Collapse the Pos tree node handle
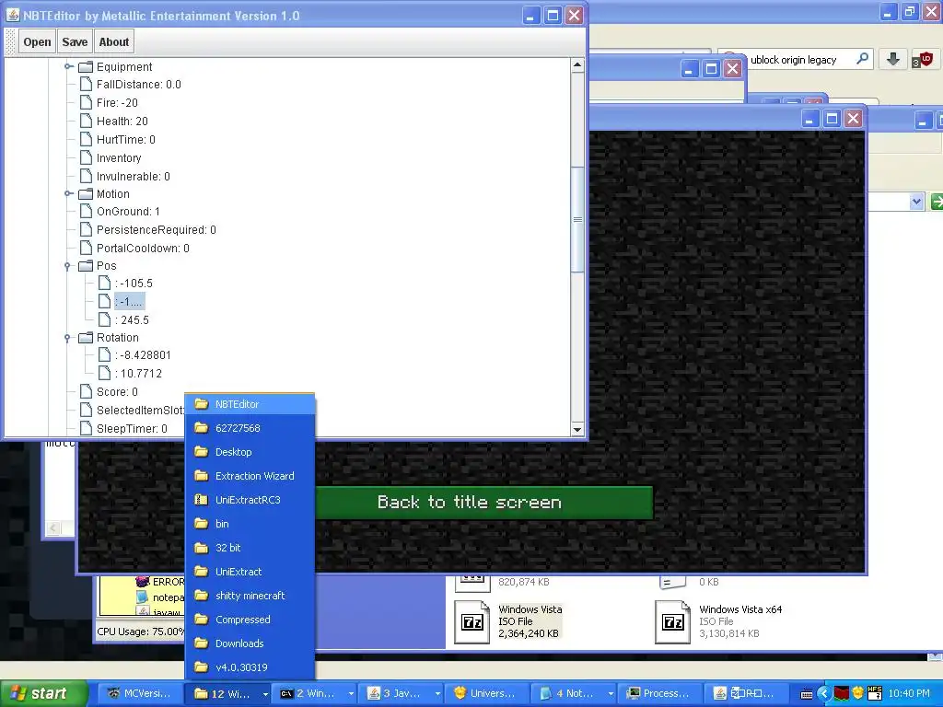The height and width of the screenshot is (707, 943). tap(67, 266)
